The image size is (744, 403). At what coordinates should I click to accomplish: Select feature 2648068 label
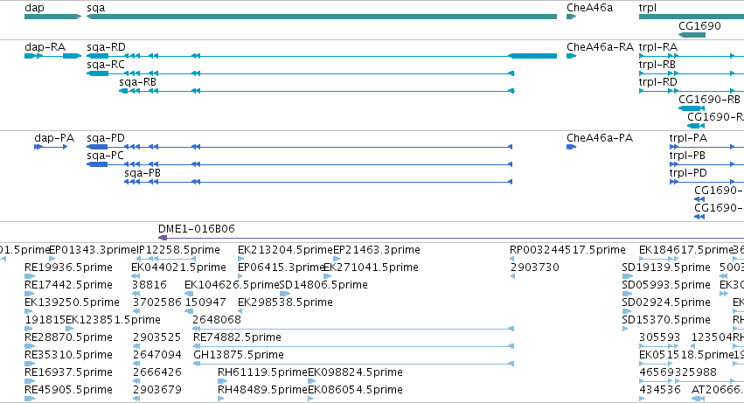point(217,320)
